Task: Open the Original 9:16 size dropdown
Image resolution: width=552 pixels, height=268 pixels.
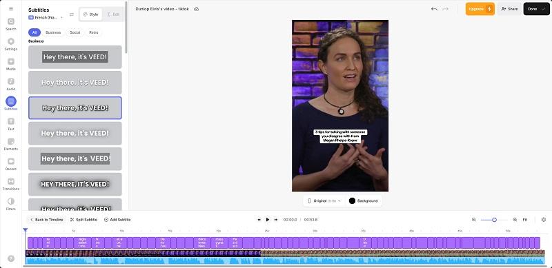Action: pos(324,200)
